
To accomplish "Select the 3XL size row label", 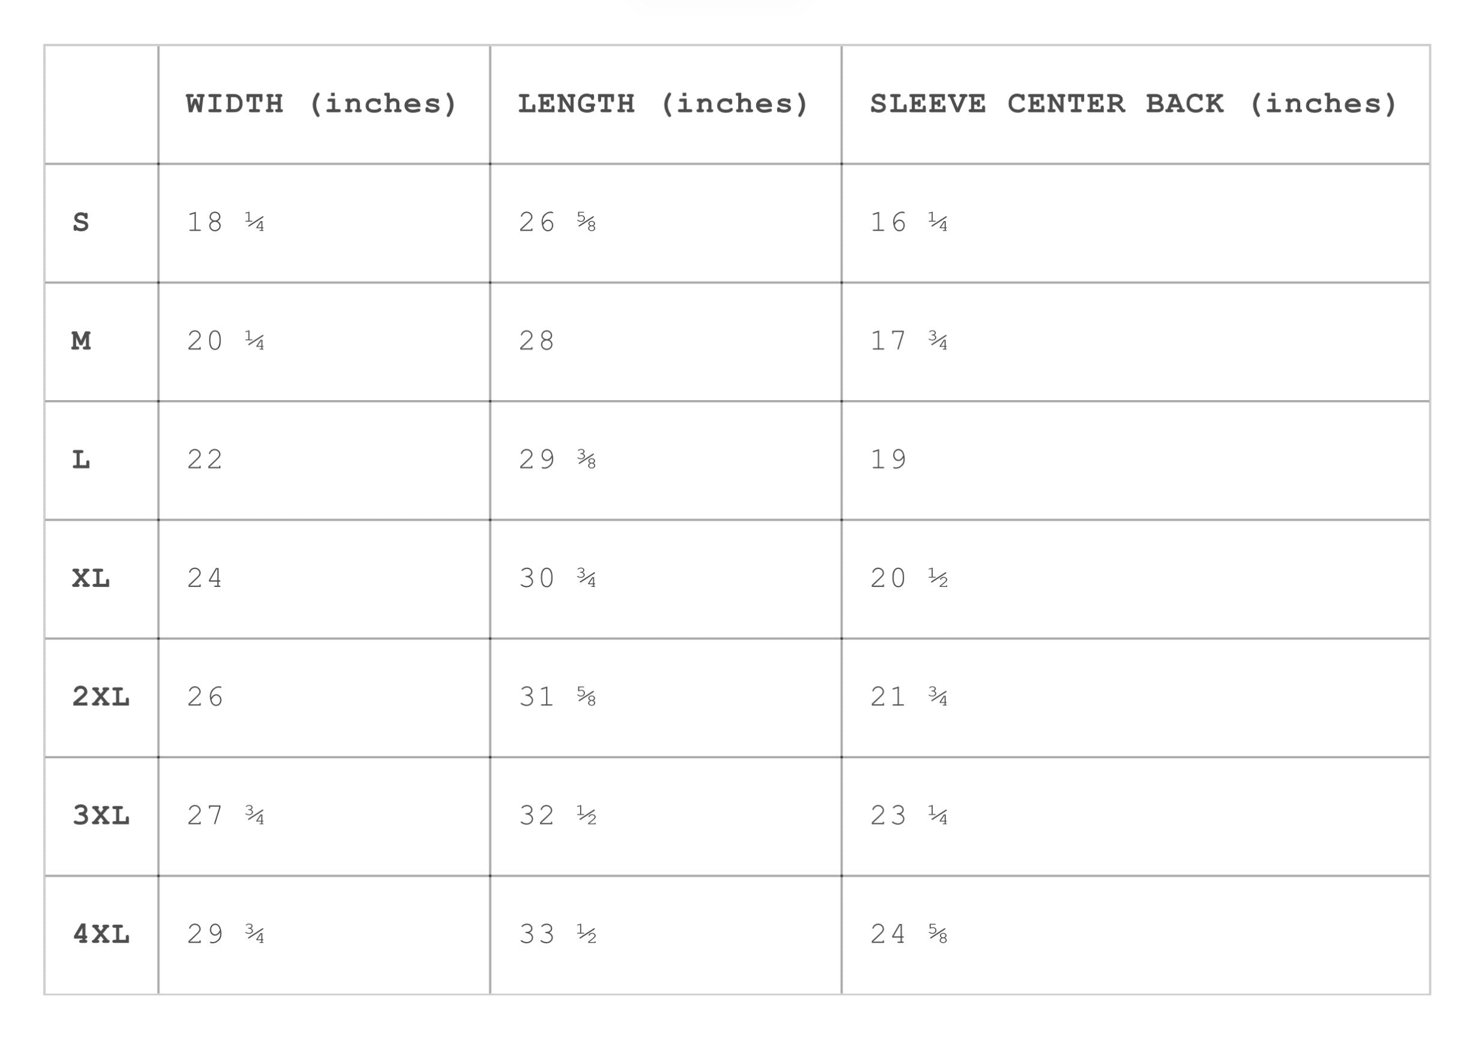I will (101, 816).
